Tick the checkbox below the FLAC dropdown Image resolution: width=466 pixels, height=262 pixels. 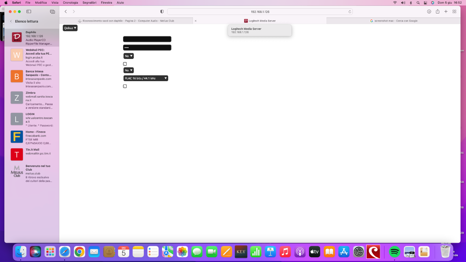[125, 86]
